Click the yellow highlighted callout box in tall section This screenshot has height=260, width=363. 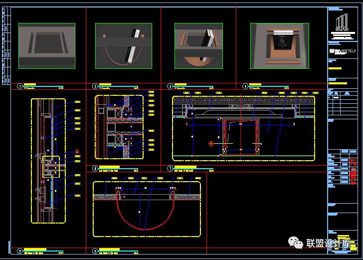click(x=51, y=167)
